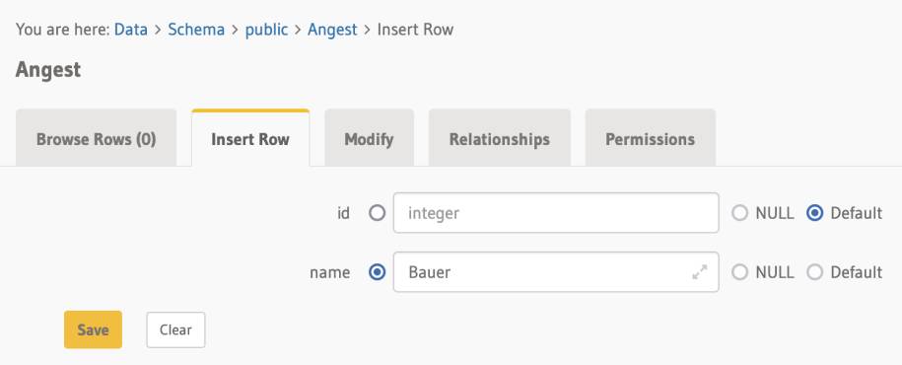
Task: Open the Modify tab
Action: tap(369, 139)
